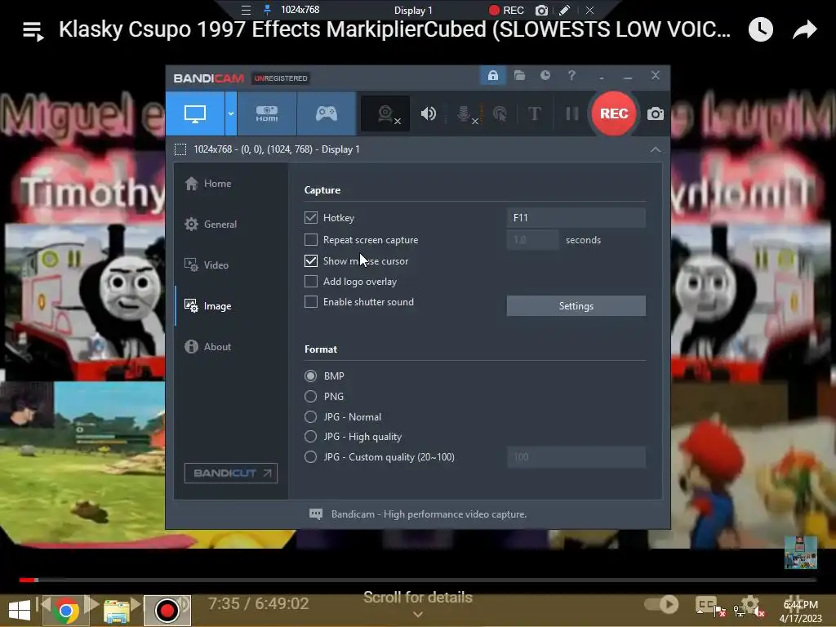Open the top recording bar hamburger menu
The image size is (836, 627).
pos(246,10)
